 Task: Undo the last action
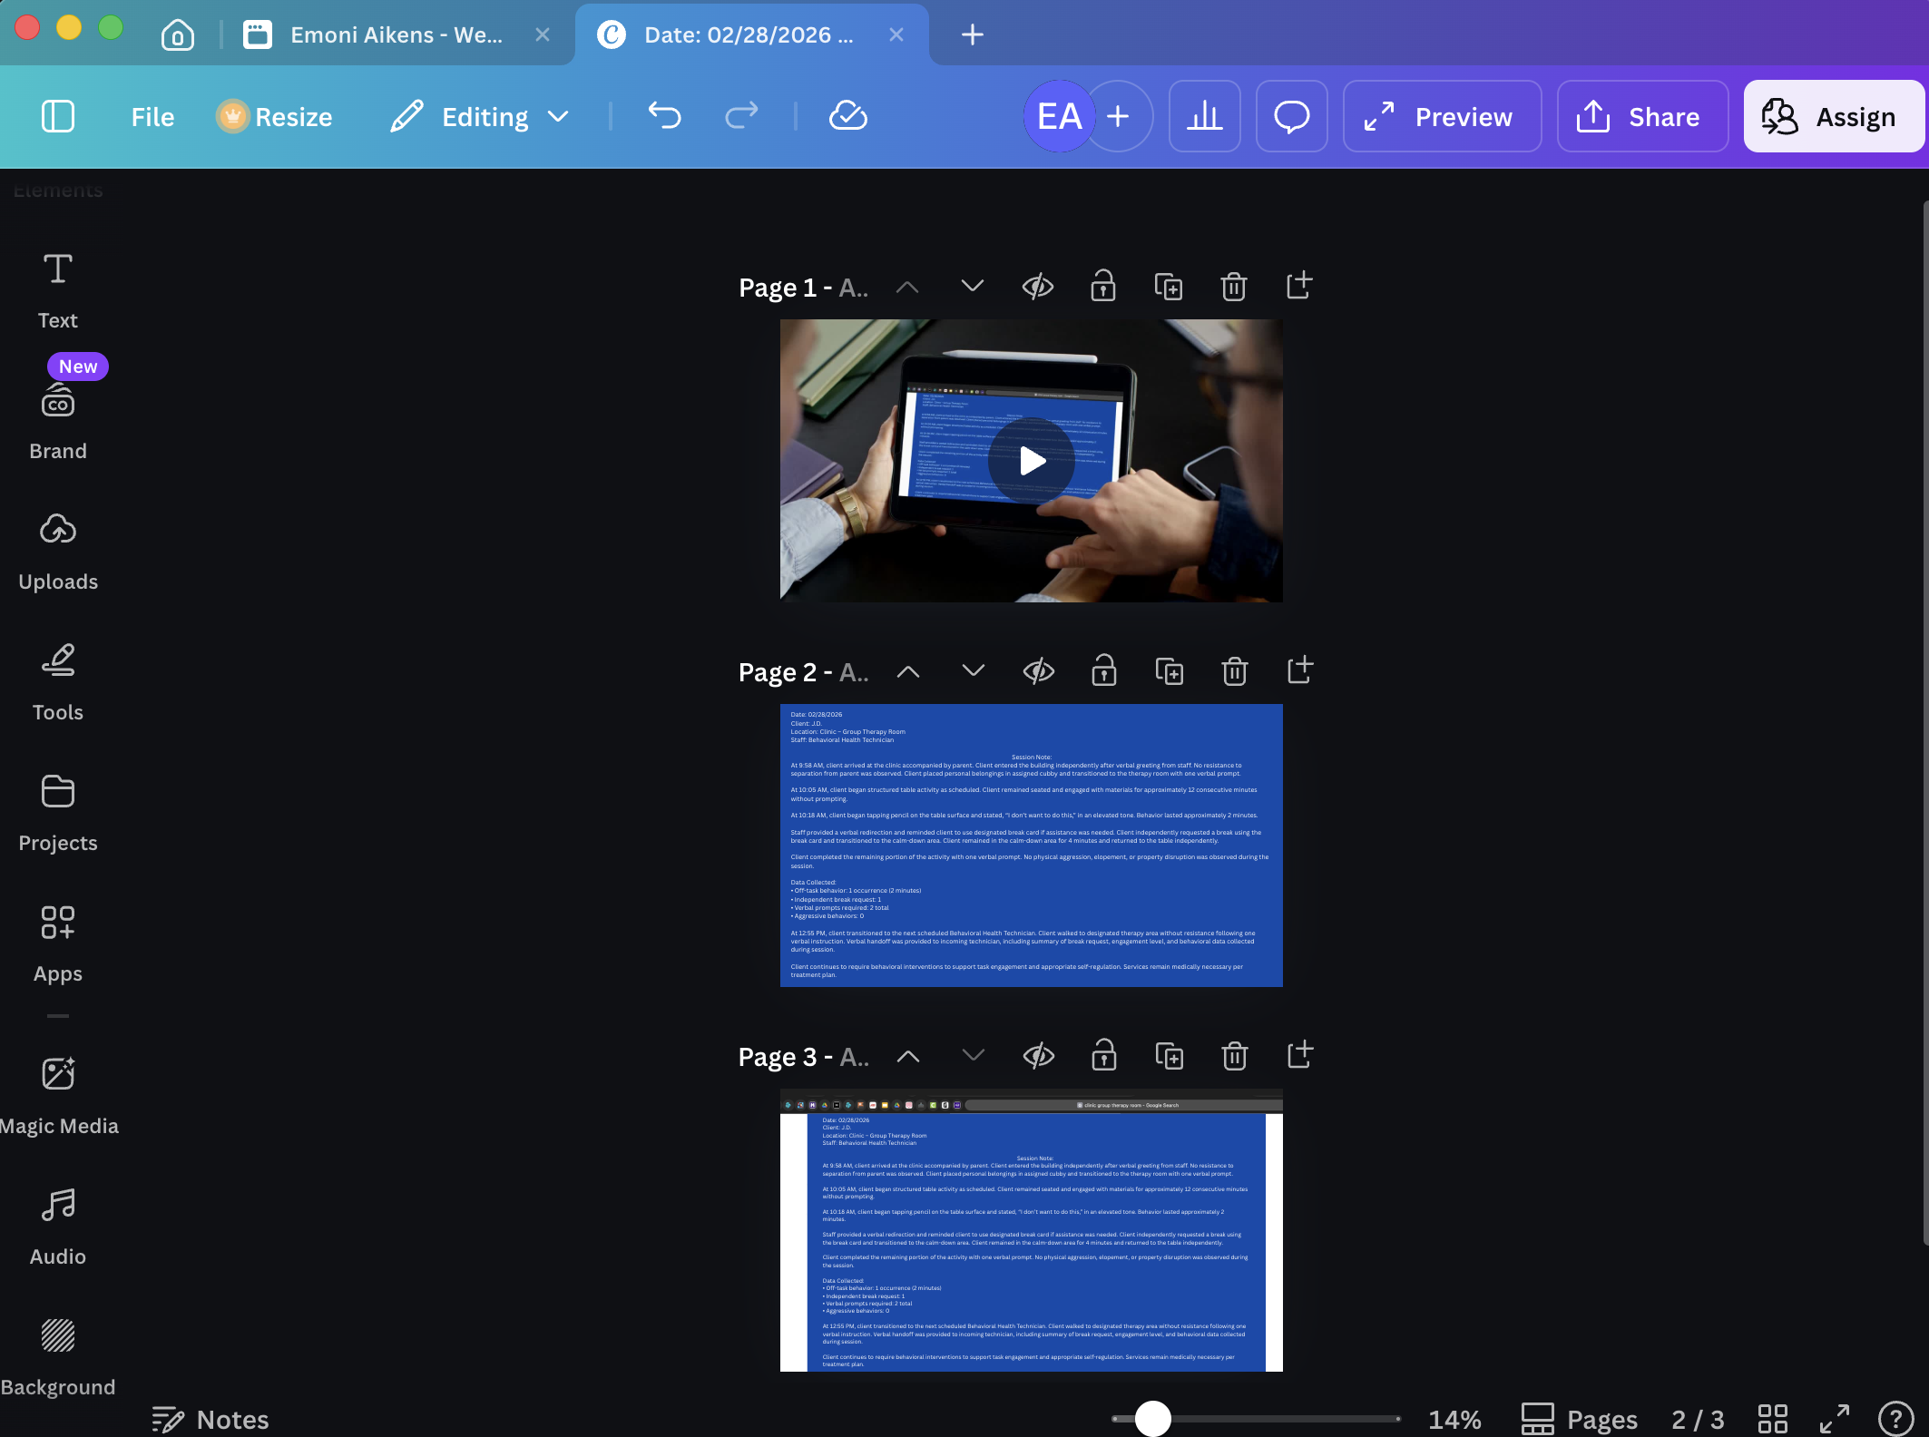coord(664,116)
